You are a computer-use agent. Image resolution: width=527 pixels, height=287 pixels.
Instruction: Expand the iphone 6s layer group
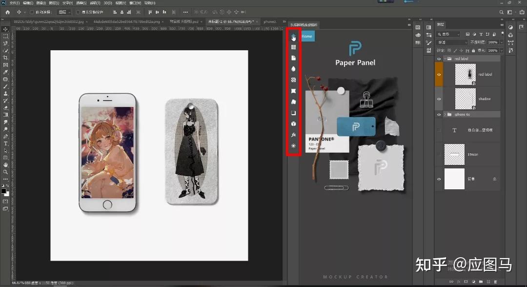pyautogui.click(x=445, y=114)
